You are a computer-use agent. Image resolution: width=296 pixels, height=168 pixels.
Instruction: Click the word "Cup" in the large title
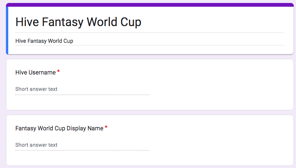131,22
